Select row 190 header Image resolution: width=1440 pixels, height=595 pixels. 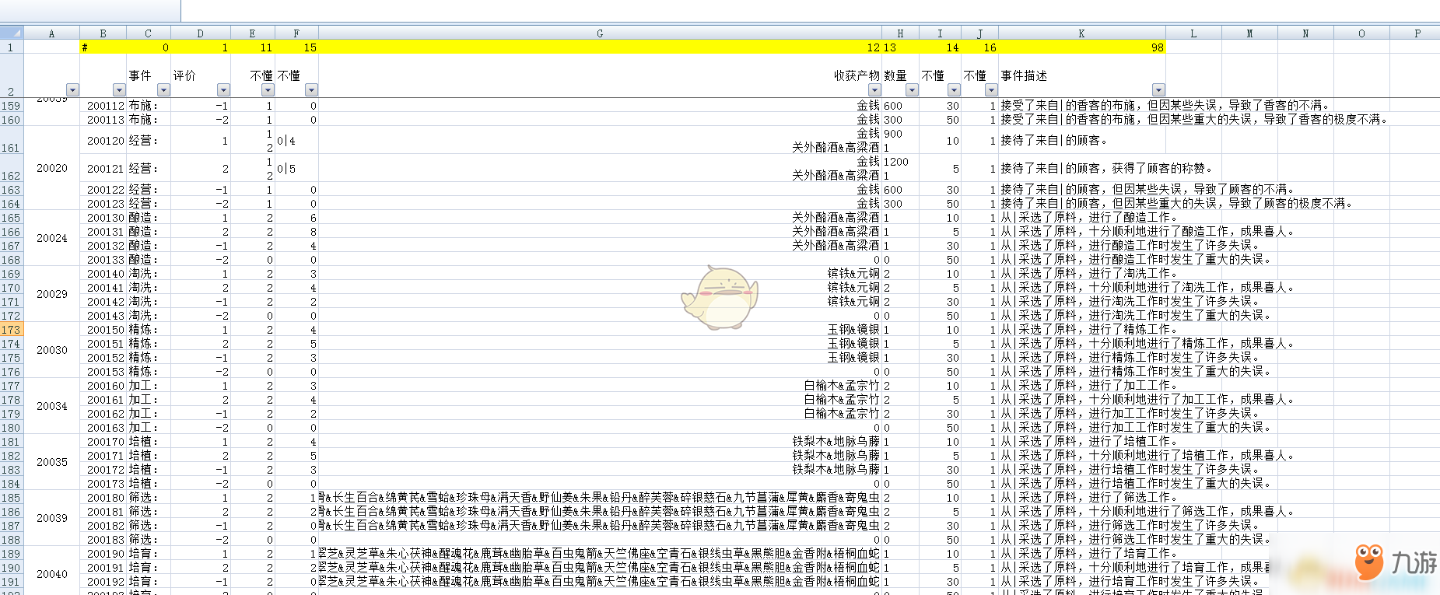[x=12, y=568]
